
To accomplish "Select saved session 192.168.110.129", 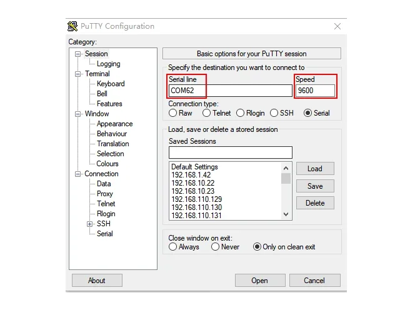I will [x=197, y=199].
